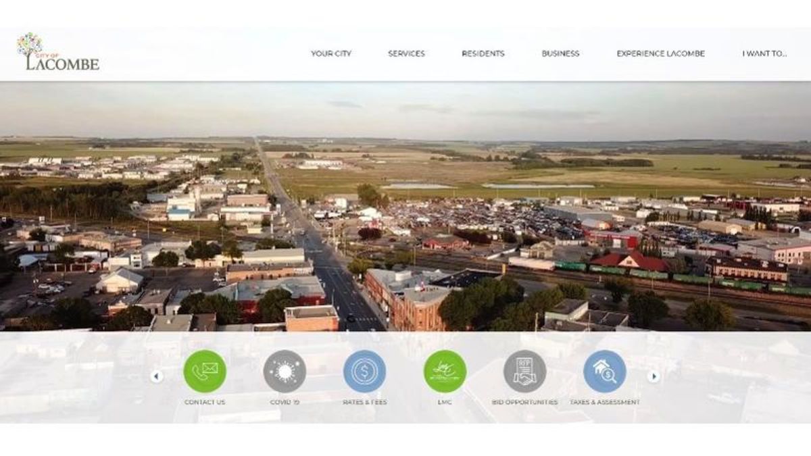Screen dimensions: 811x456
Task: Click the City of Lacombe tree logo
Action: pyautogui.click(x=29, y=44)
